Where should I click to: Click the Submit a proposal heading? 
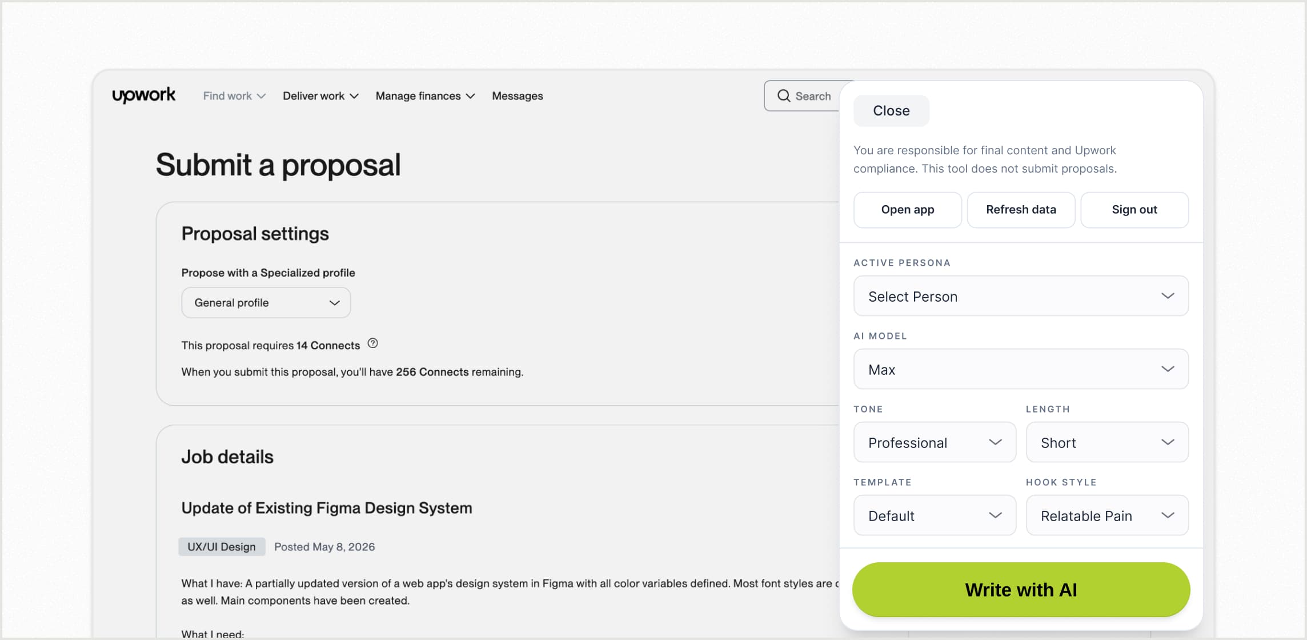point(278,165)
